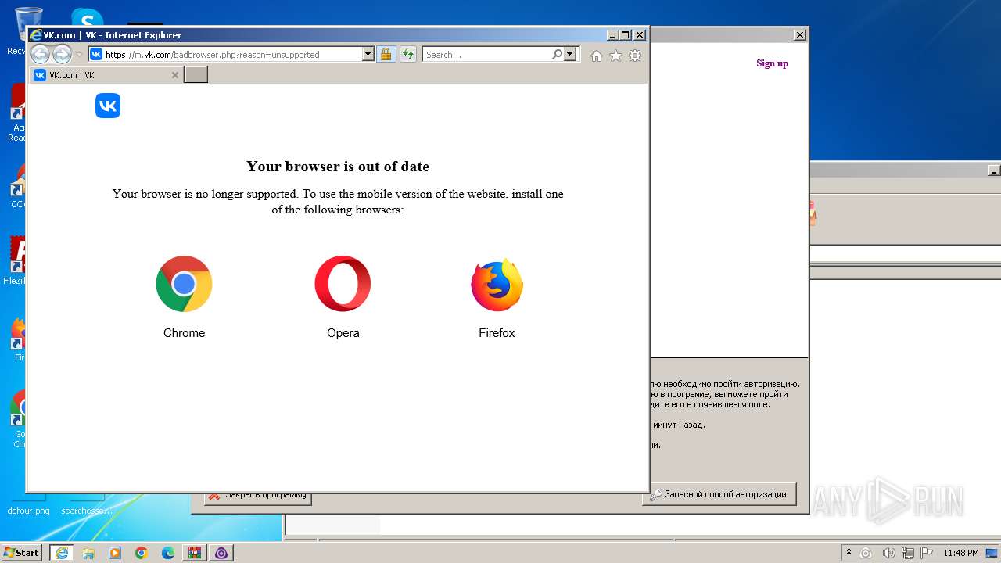Viewport: 1001px width, 563px height.
Task: Open the Opera download link text
Action: (x=343, y=333)
